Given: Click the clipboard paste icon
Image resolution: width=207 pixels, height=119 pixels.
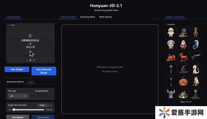Looking at the screenshot, I should [x=34, y=60].
